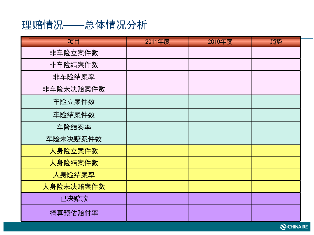
Task: Click the 趋势 cell for 已决赔款
Action: click(276, 198)
